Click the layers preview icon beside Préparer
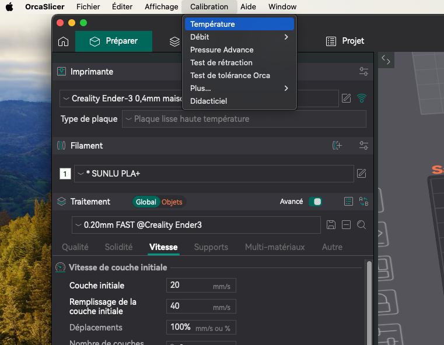Viewport: 444px width, 345px height. click(174, 41)
